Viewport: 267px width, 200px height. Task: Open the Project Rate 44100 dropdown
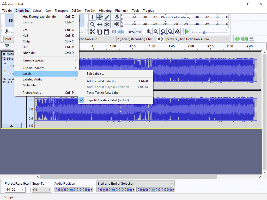click(x=15, y=190)
